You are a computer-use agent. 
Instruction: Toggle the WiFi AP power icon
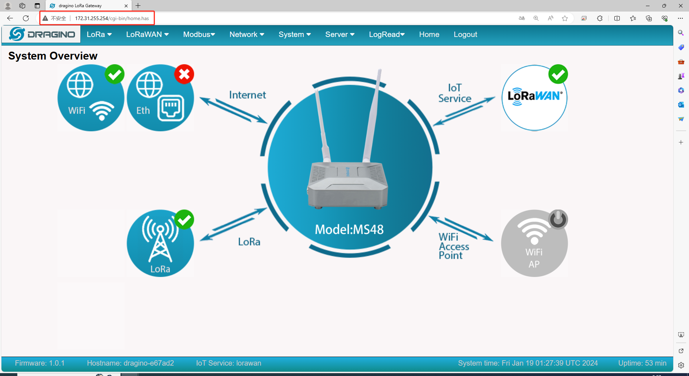(558, 220)
